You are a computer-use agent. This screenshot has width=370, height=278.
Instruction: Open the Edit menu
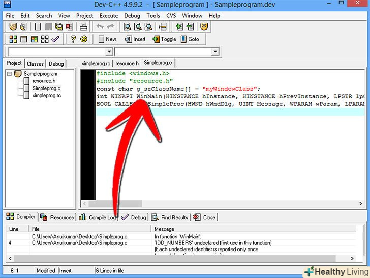pos(25,16)
